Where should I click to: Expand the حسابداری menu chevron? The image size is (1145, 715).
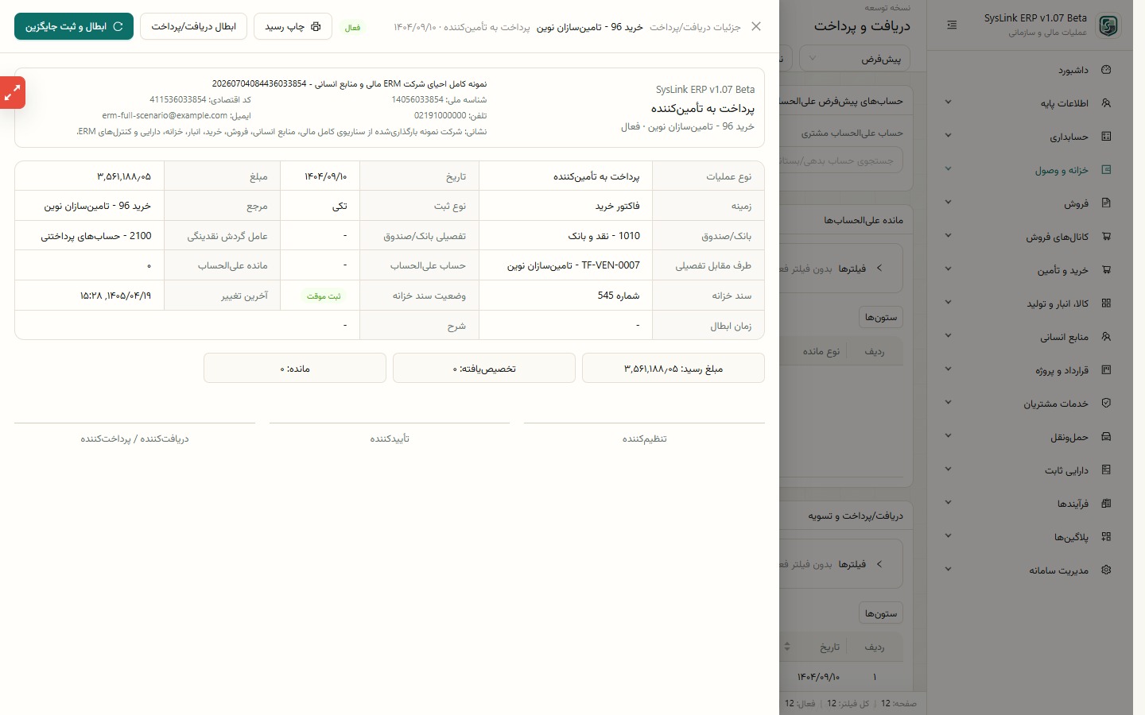point(948,137)
